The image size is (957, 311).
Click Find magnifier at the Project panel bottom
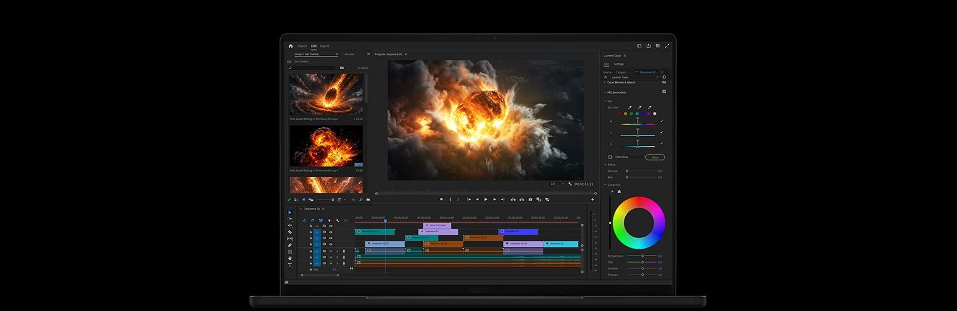(361, 200)
